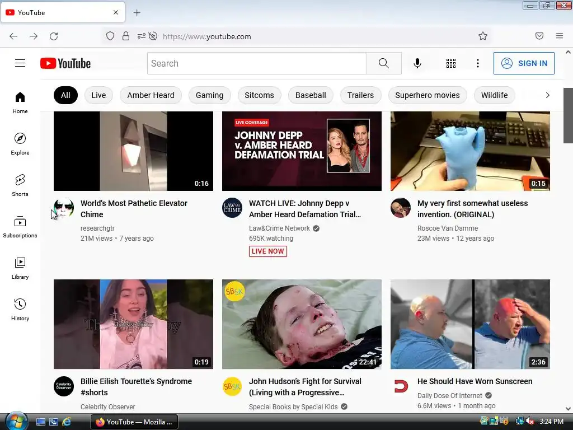
Task: Open the YouTube guide hamburger menu
Action: coord(20,63)
